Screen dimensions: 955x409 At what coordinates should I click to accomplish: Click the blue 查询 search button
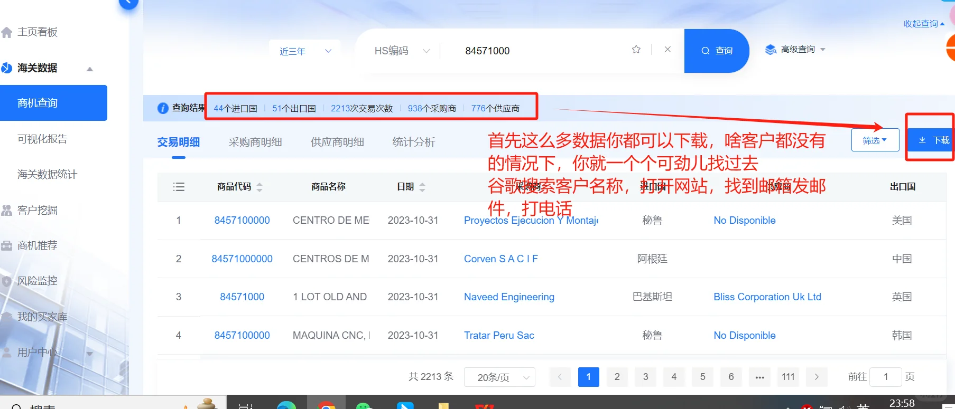(716, 51)
